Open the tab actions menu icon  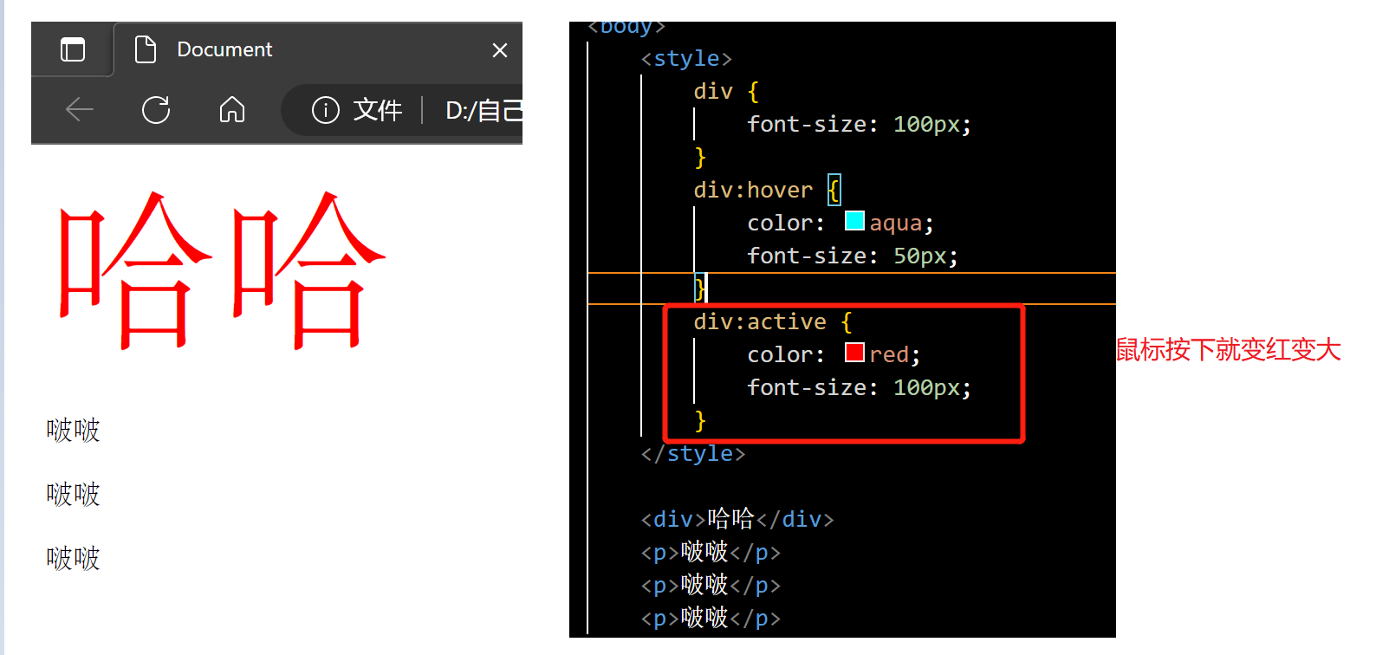[x=73, y=49]
